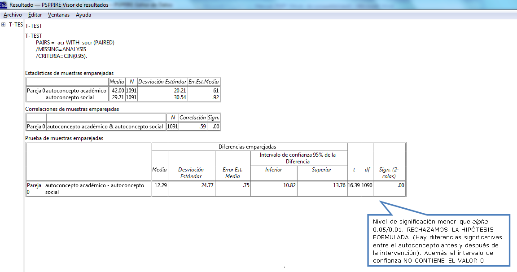Click the PSPPIRE icon in the title bar

4,4
